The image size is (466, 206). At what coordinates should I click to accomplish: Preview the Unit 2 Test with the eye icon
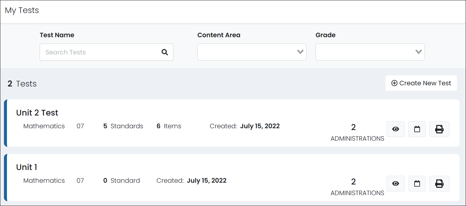click(395, 129)
